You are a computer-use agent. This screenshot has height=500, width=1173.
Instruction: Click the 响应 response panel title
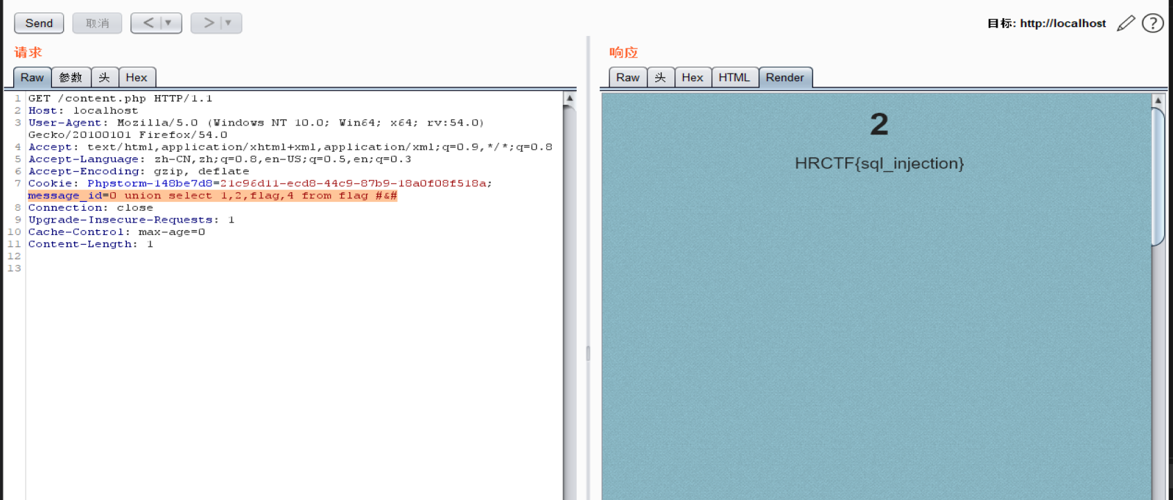point(623,52)
